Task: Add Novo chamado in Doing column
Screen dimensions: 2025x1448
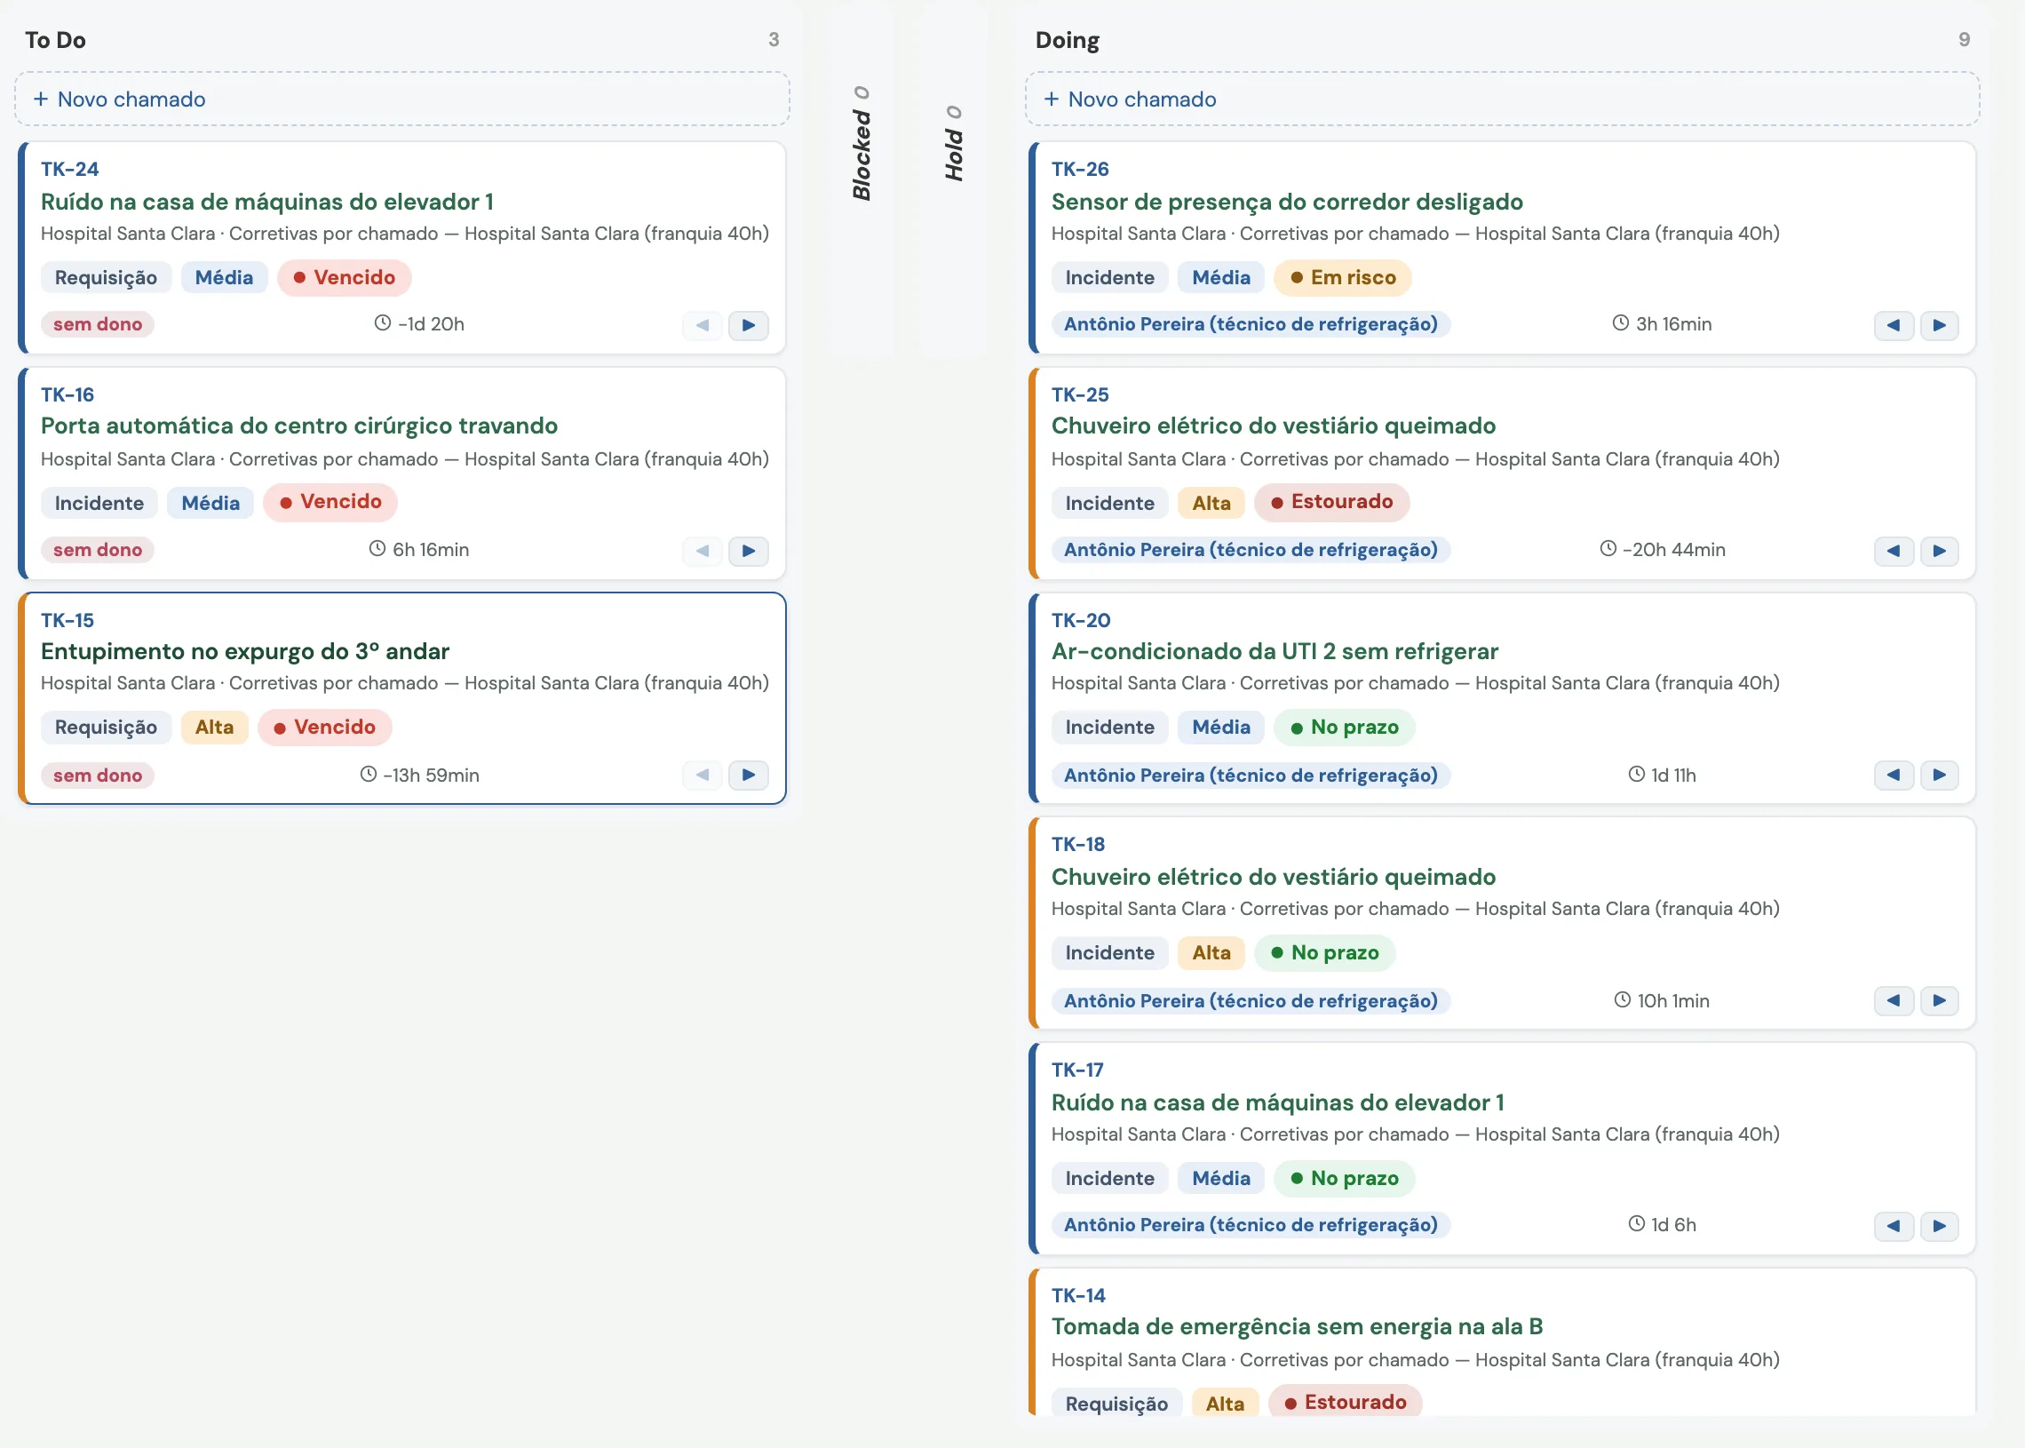Action: 1502,99
